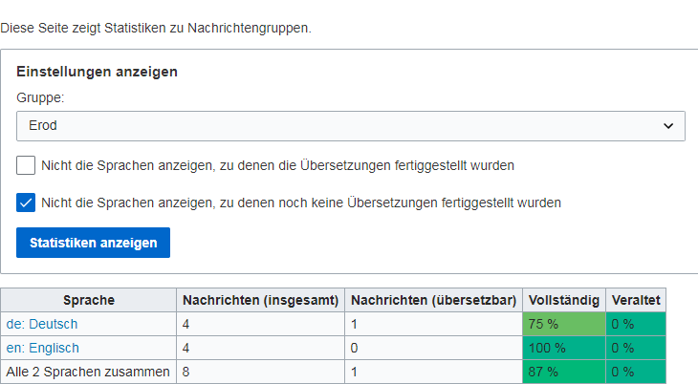Click the Statistiken anzeigen button
698x384 pixels.
(x=93, y=243)
